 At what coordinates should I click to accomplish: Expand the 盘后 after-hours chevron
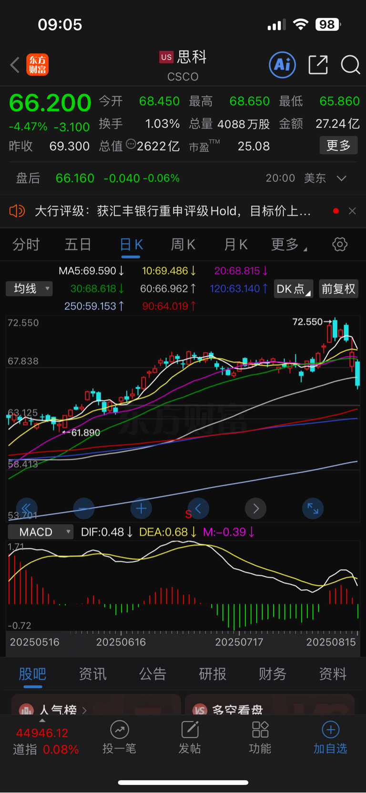(x=341, y=178)
